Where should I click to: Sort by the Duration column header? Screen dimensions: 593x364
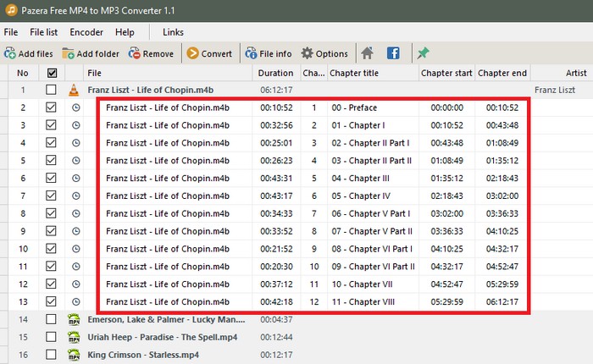point(276,73)
